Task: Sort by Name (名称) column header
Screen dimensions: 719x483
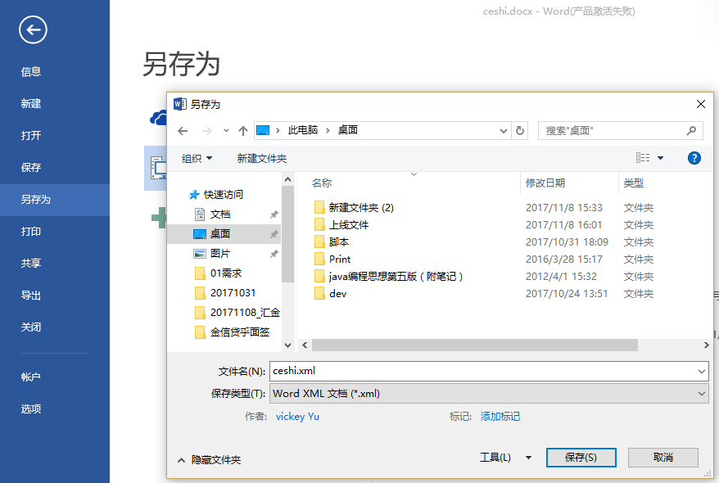Action: [x=322, y=183]
